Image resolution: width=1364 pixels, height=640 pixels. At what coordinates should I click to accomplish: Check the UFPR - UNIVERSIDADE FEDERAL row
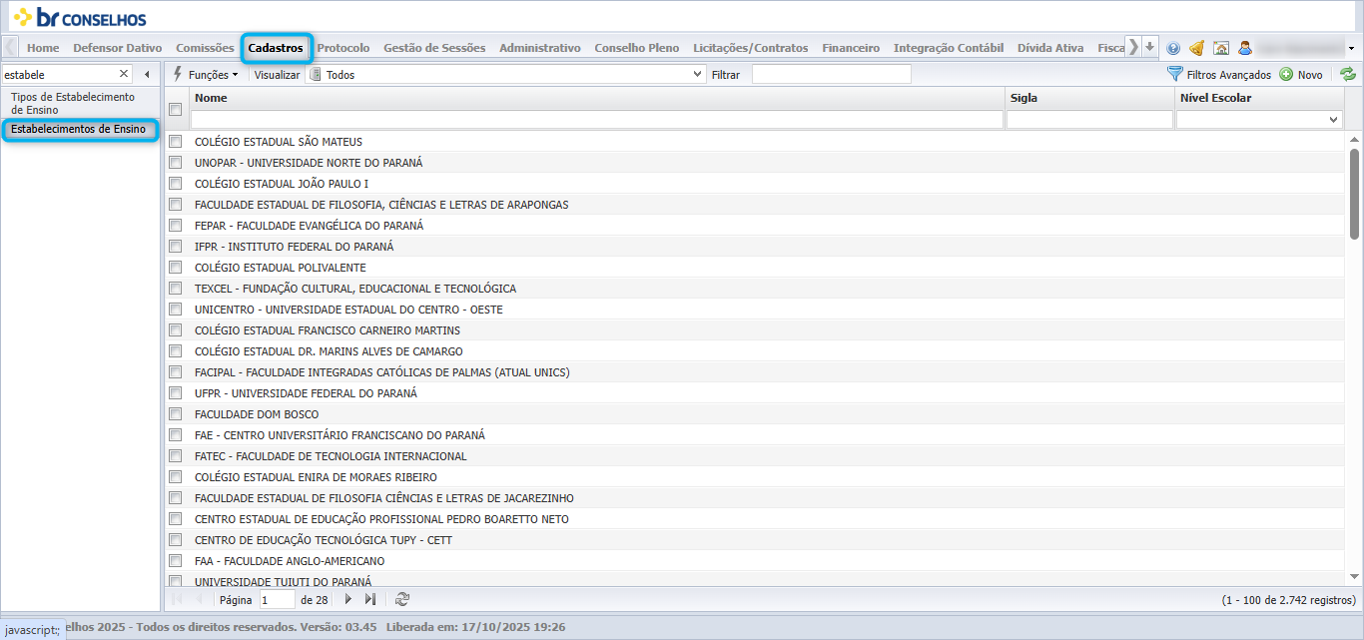coord(175,393)
